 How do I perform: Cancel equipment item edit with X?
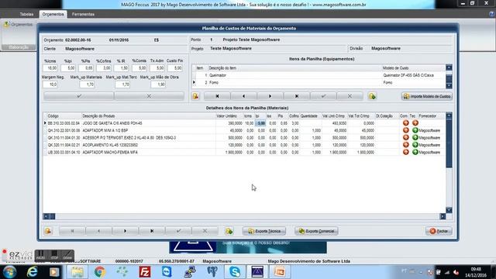coord(350,96)
